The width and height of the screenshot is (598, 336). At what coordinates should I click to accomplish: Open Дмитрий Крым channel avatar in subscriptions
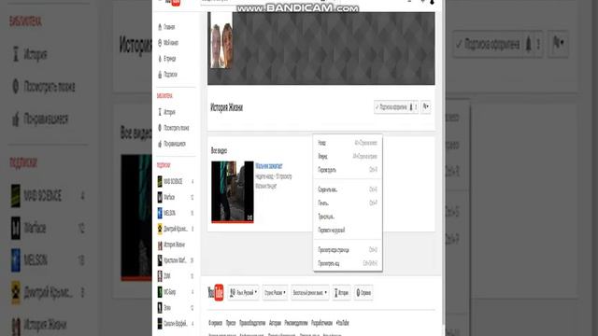(160, 229)
